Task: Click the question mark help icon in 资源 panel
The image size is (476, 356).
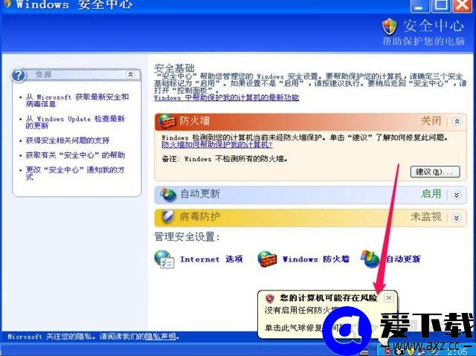Action: tap(19, 75)
